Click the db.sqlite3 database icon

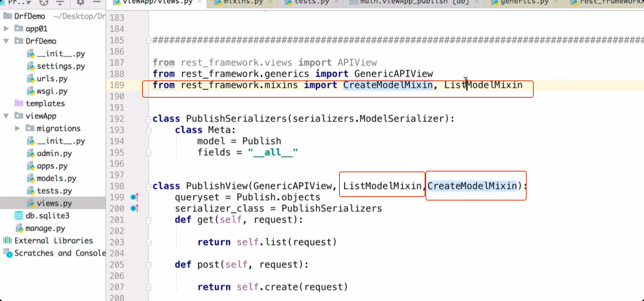(x=19, y=215)
